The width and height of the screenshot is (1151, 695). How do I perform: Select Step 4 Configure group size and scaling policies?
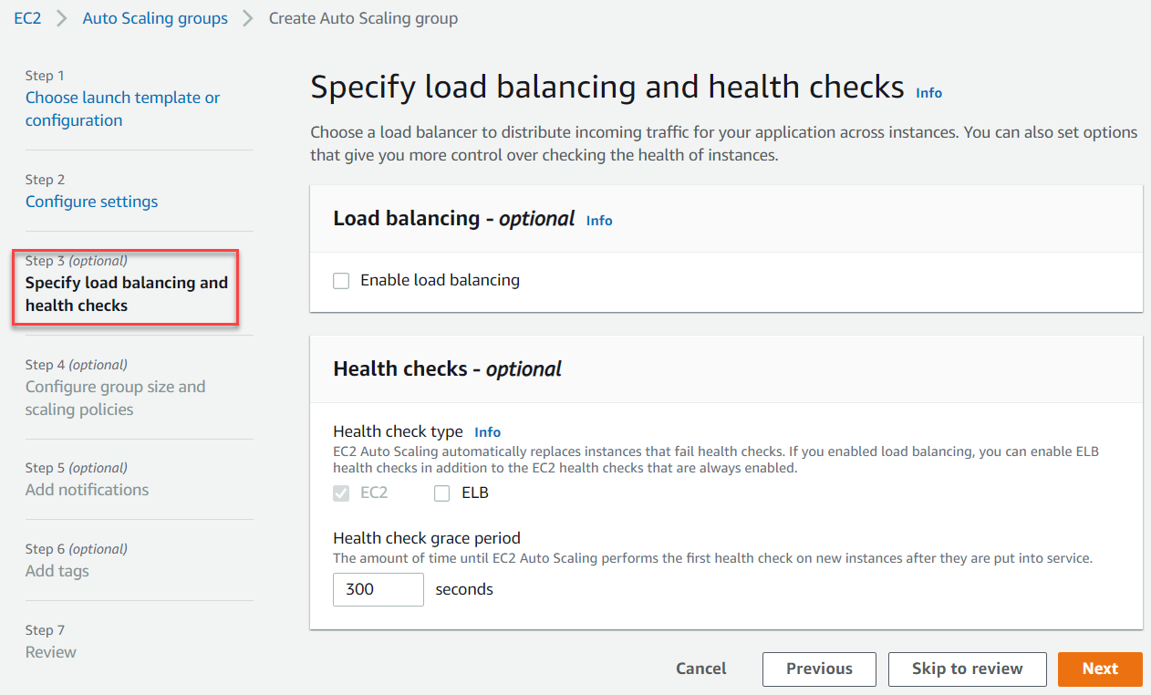click(x=115, y=398)
